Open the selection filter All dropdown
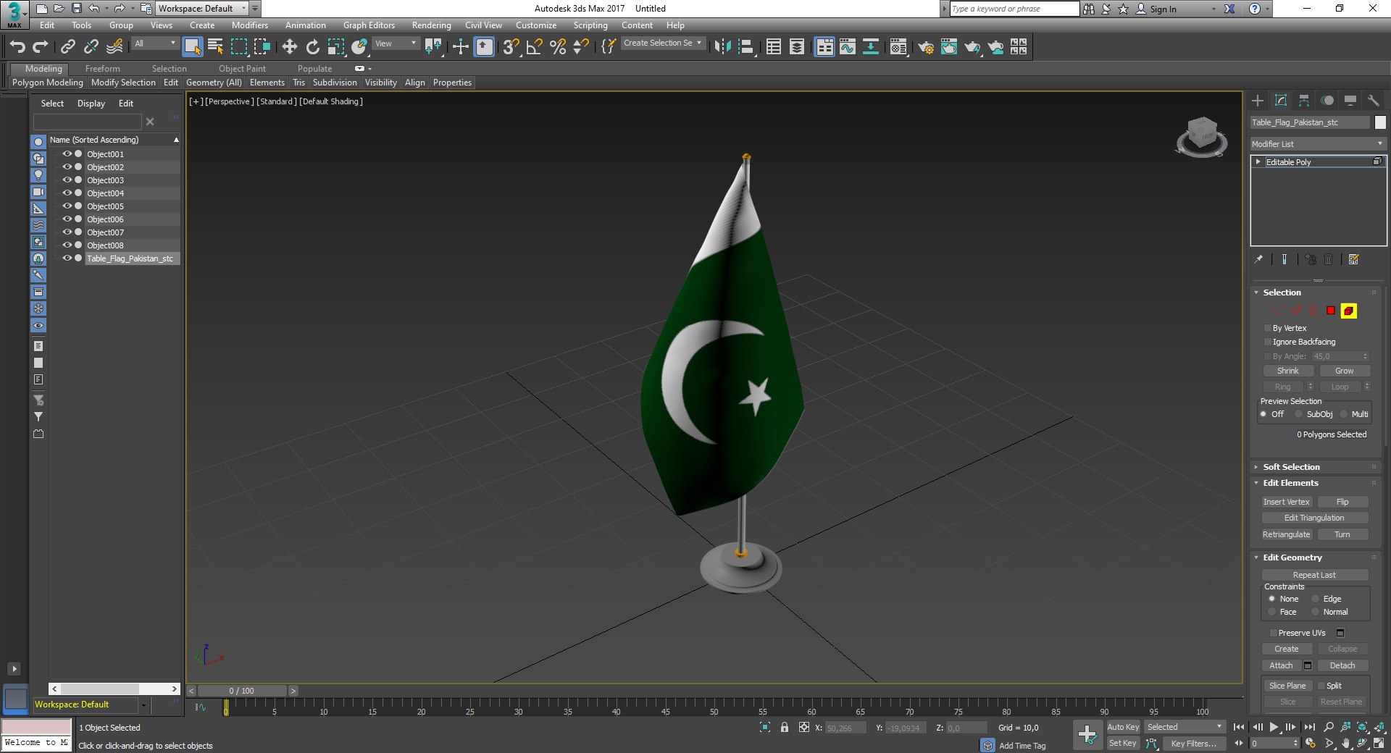The height and width of the screenshot is (753, 1391). click(155, 43)
